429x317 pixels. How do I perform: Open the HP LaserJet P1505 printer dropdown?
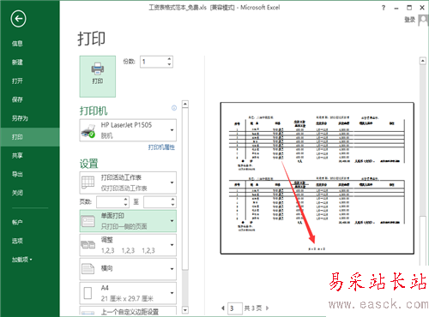(x=128, y=130)
